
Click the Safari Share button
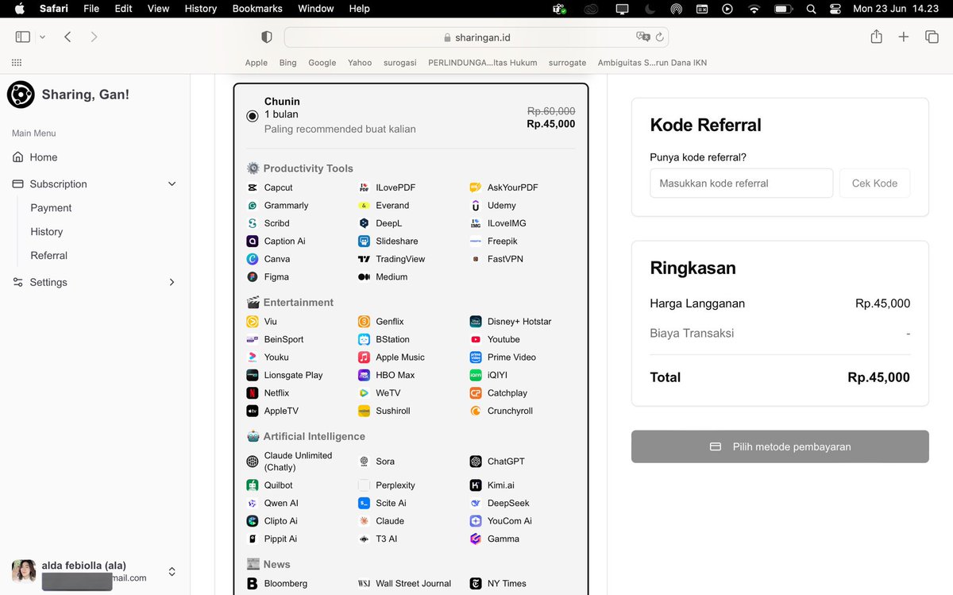(x=876, y=37)
